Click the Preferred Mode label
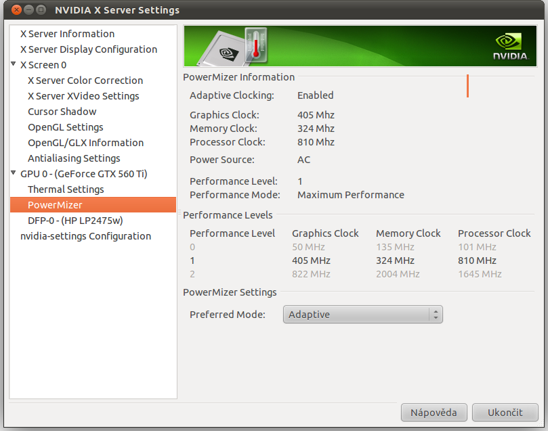 [228, 315]
